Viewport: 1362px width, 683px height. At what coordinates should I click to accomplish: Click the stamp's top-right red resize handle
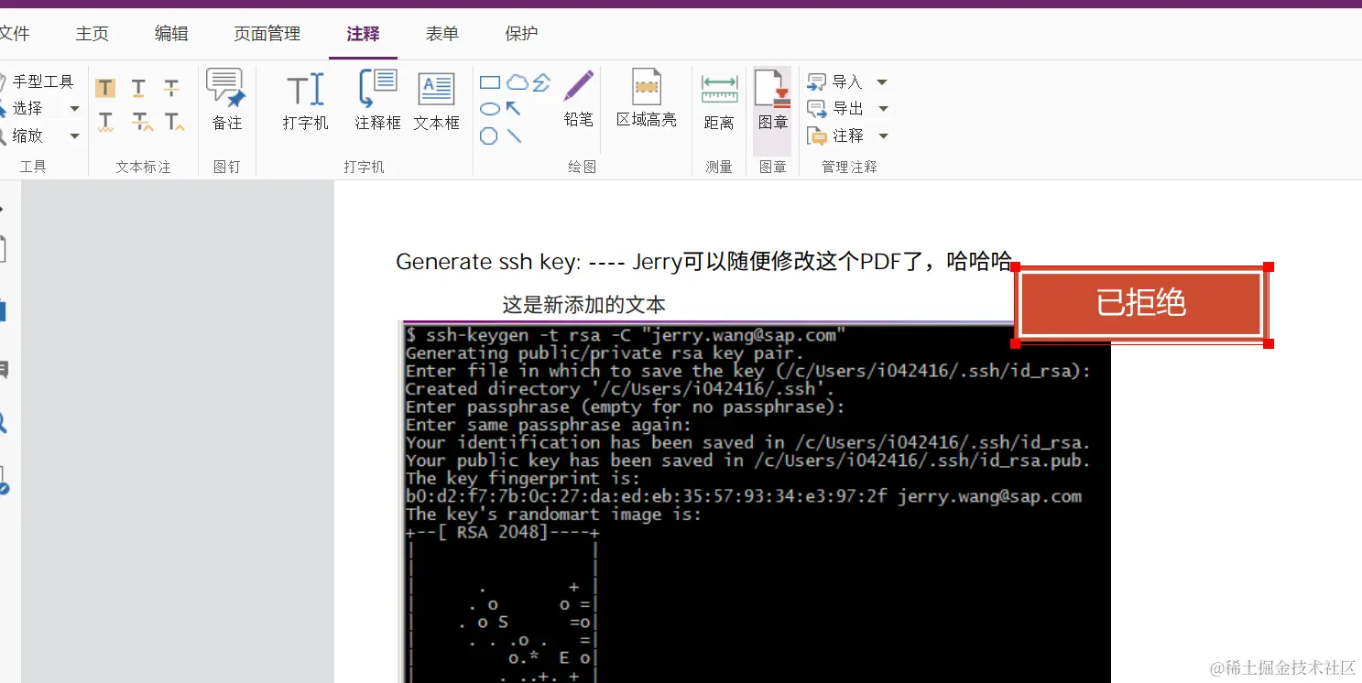tap(1269, 266)
